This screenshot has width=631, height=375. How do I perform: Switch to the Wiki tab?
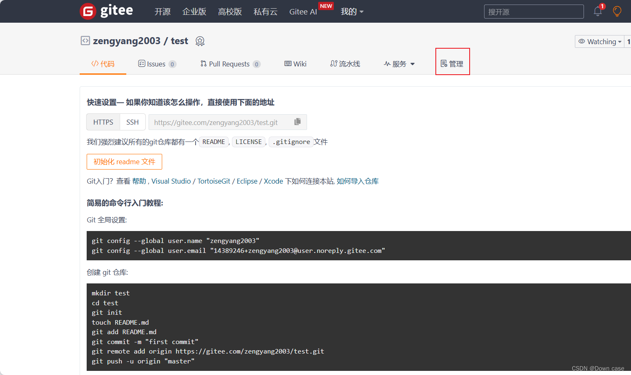coord(295,64)
